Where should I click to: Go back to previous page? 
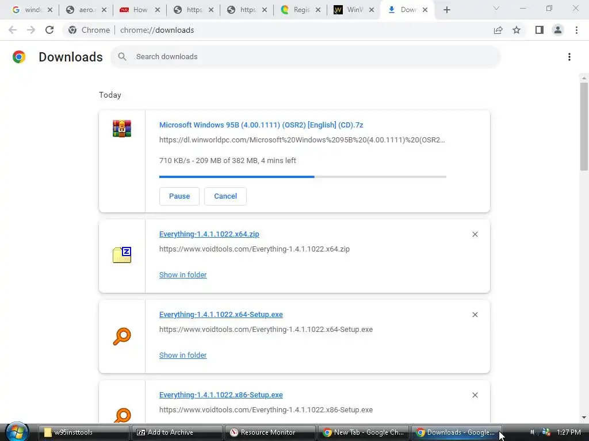tap(13, 30)
